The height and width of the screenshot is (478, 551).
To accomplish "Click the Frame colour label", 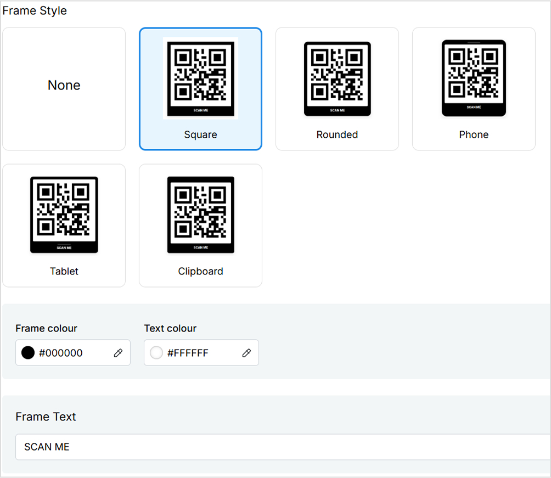I will (47, 328).
